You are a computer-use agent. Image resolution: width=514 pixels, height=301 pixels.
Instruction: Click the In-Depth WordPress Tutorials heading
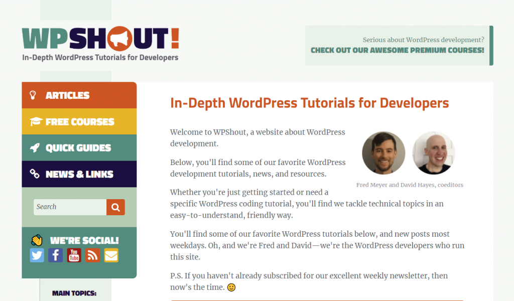(309, 103)
